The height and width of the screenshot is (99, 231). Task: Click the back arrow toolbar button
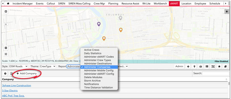[x=188, y=66]
